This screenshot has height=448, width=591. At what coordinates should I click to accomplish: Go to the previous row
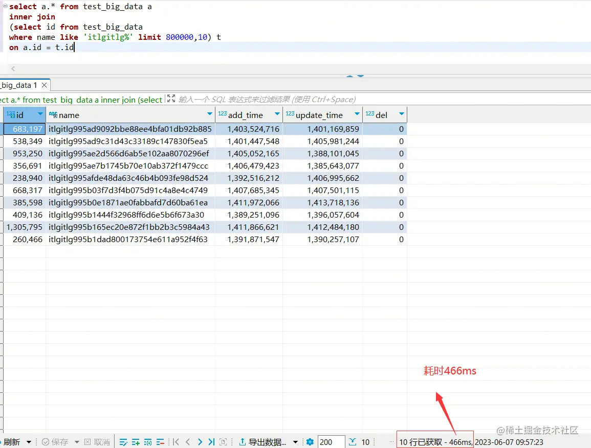pyautogui.click(x=188, y=442)
